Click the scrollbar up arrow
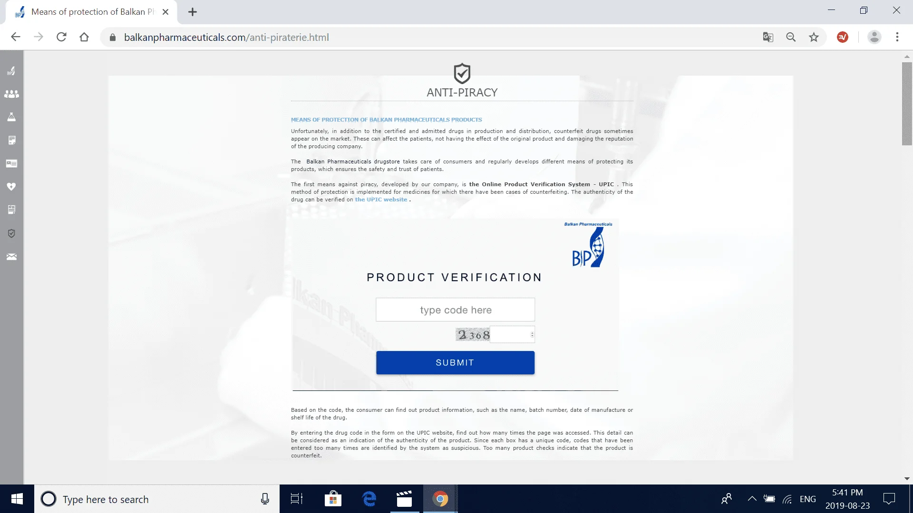The image size is (913, 513). tap(907, 57)
